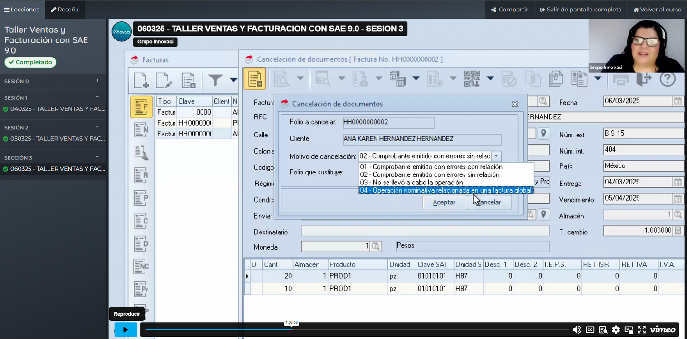Open video settings gear icon

click(x=616, y=329)
